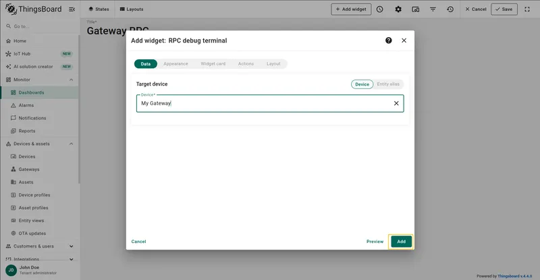Click the IoT Hub sidebar icon

[x=8, y=54]
